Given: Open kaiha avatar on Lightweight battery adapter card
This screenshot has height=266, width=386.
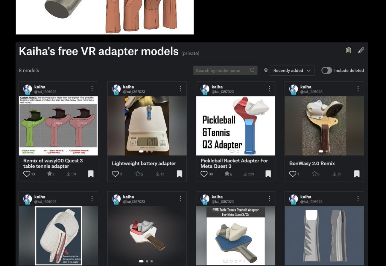Looking at the screenshot, I should pos(116,89).
